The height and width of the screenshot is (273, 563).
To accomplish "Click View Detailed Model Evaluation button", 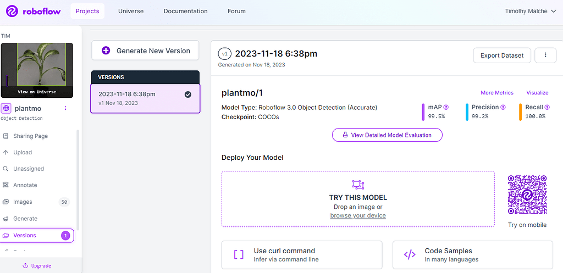I will tap(387, 135).
